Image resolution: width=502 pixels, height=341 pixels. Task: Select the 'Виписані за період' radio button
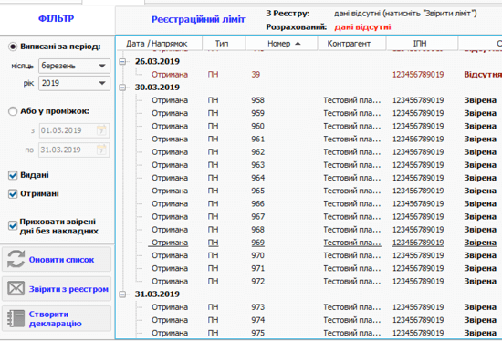click(13, 46)
